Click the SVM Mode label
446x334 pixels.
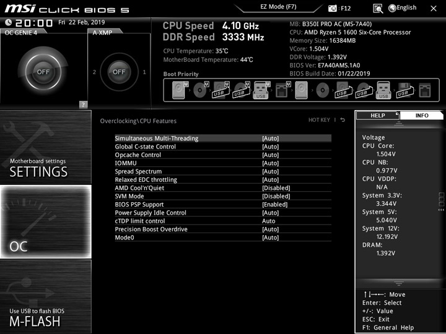pyautogui.click(x=129, y=196)
